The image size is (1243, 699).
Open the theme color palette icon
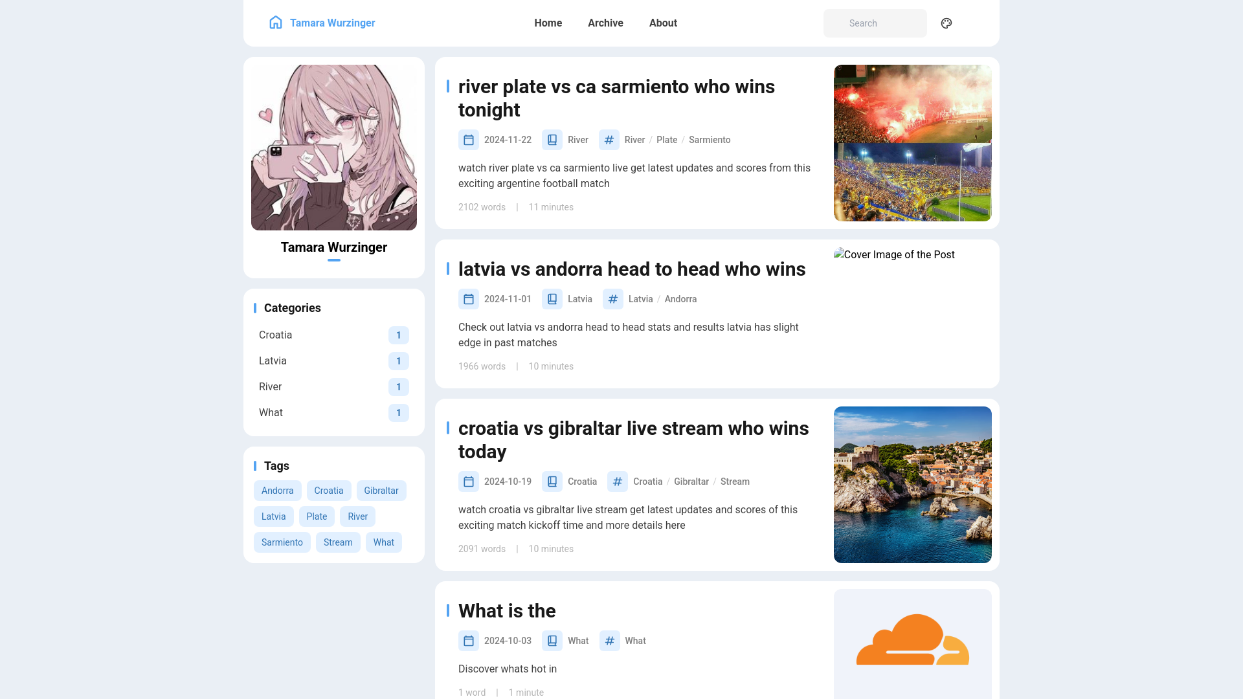pos(946,23)
